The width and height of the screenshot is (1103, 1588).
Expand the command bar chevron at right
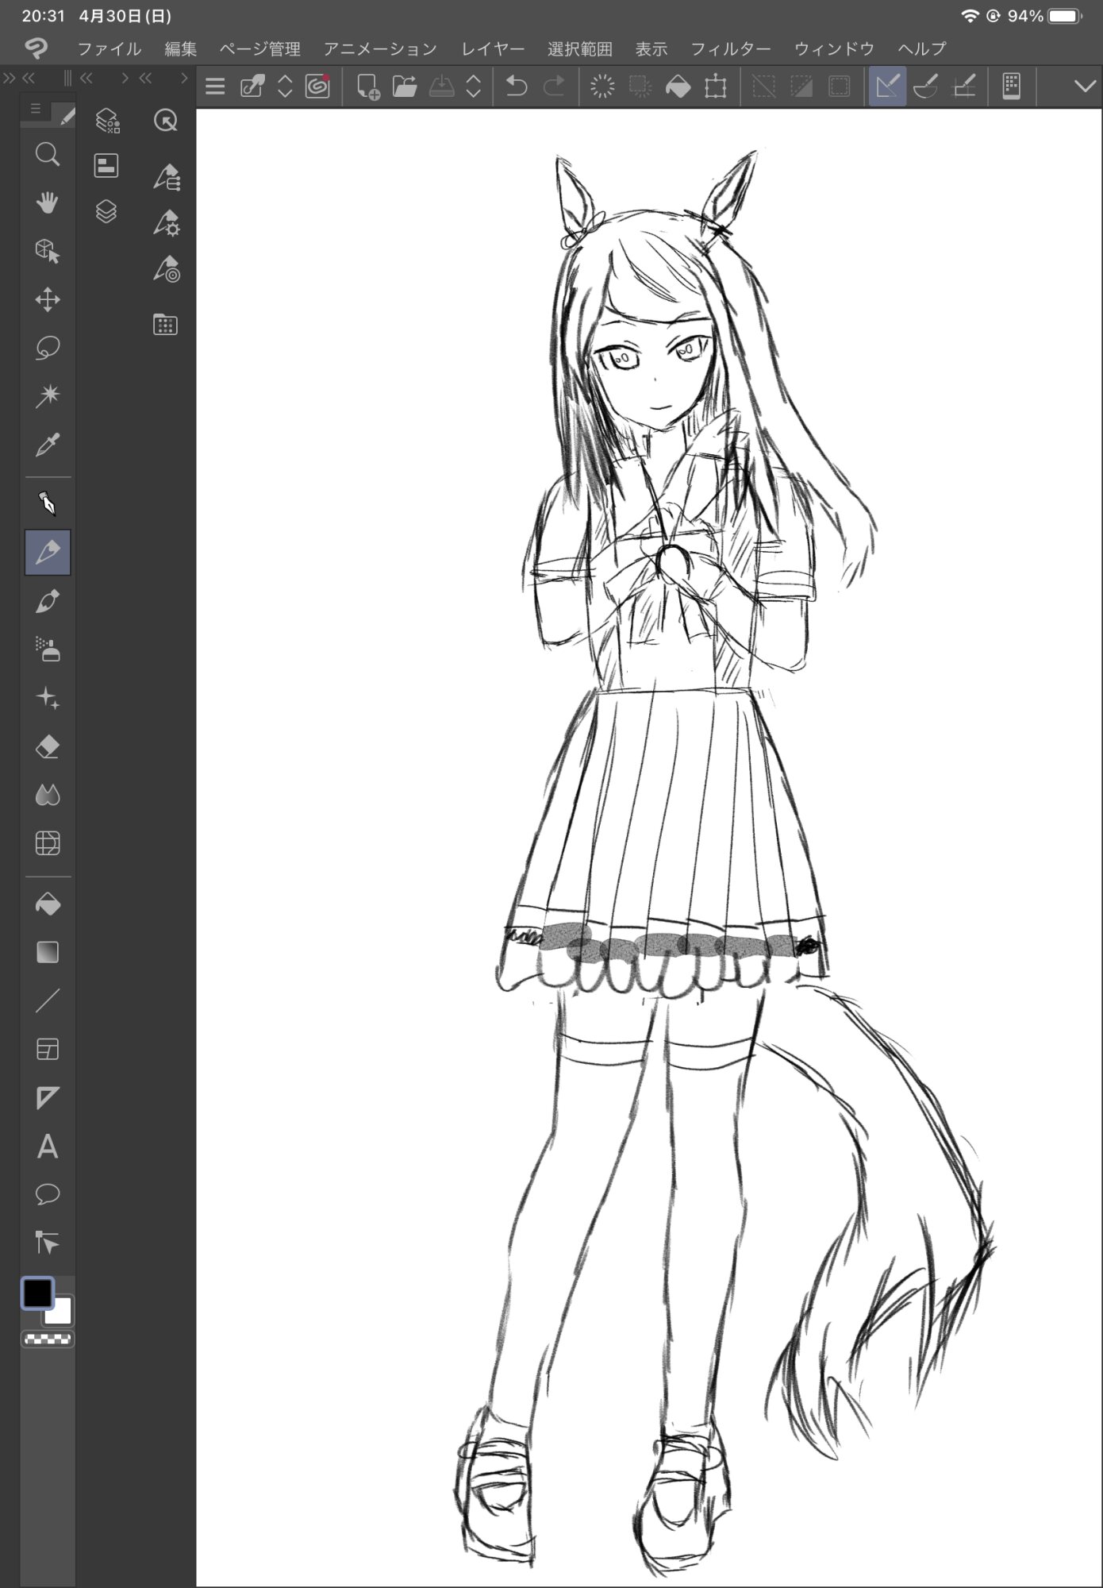click(x=1084, y=86)
